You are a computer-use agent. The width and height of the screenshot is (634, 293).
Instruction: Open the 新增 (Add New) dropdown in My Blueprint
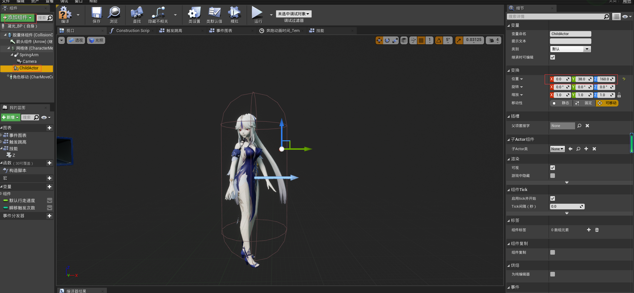[10, 117]
